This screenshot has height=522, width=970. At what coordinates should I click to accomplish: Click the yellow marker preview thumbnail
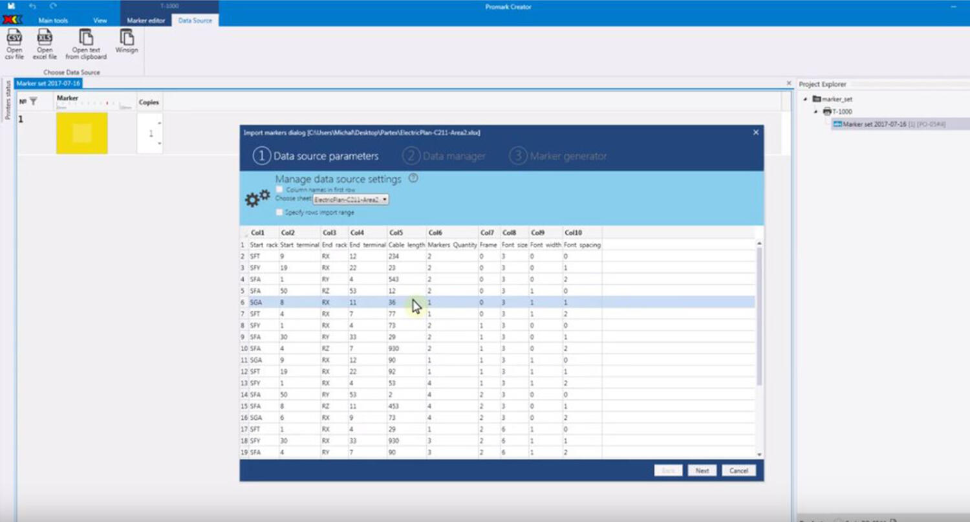(x=81, y=132)
